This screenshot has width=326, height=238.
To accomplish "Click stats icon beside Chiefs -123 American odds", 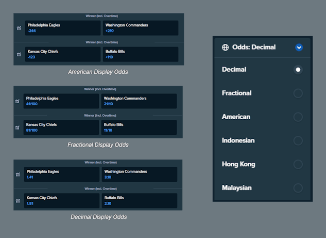I will (19, 55).
